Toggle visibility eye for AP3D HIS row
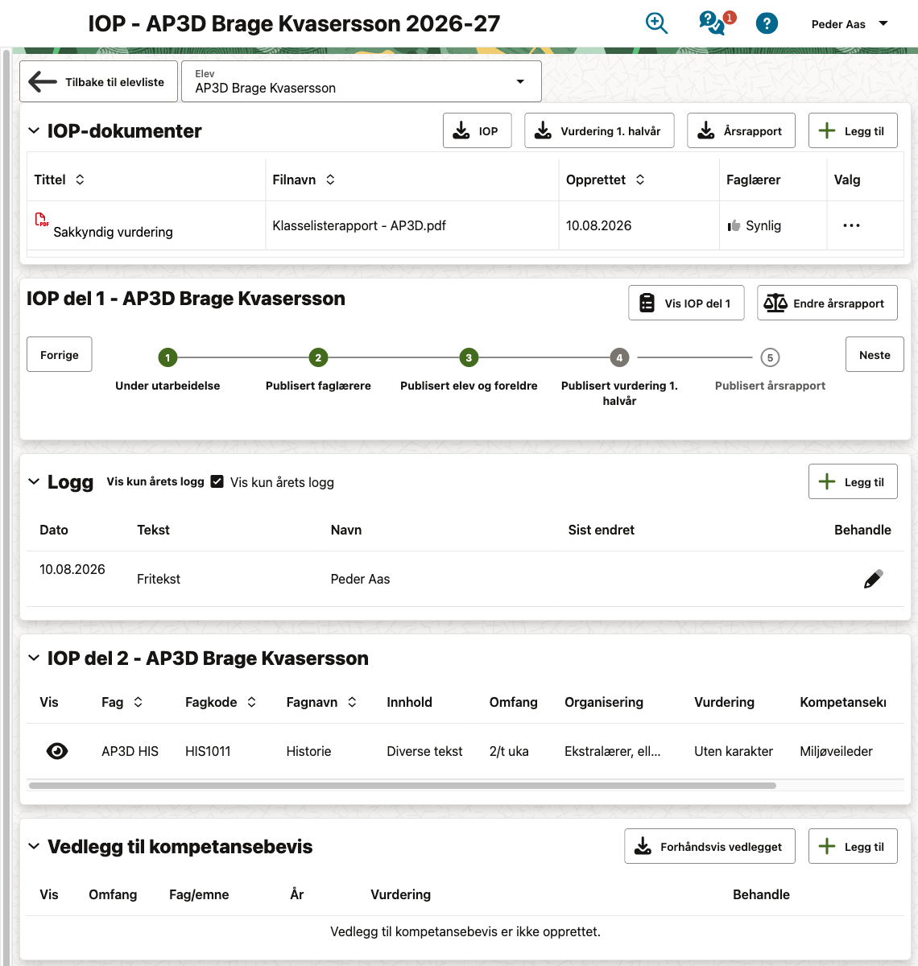Viewport: 918px width, 966px height. coord(57,751)
